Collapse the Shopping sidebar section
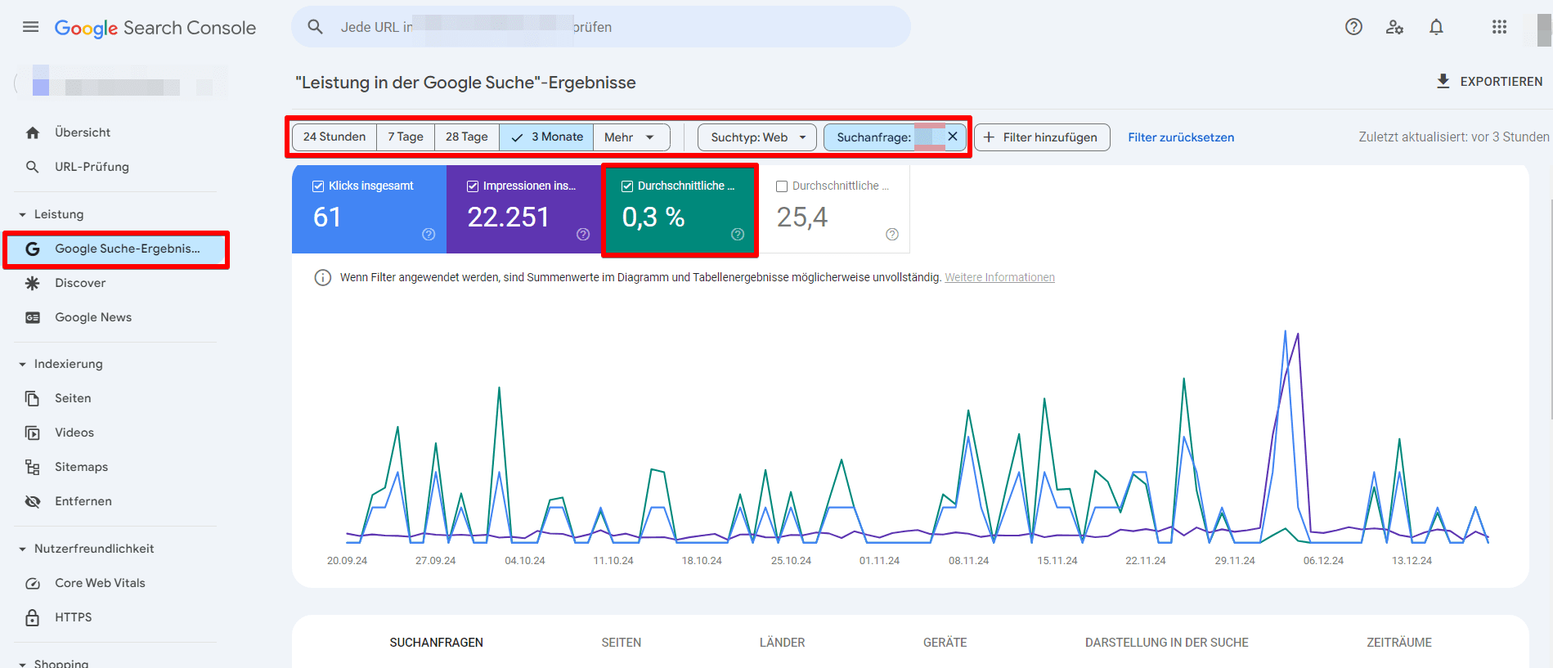Viewport: 1553px width, 668px height. click(x=22, y=663)
